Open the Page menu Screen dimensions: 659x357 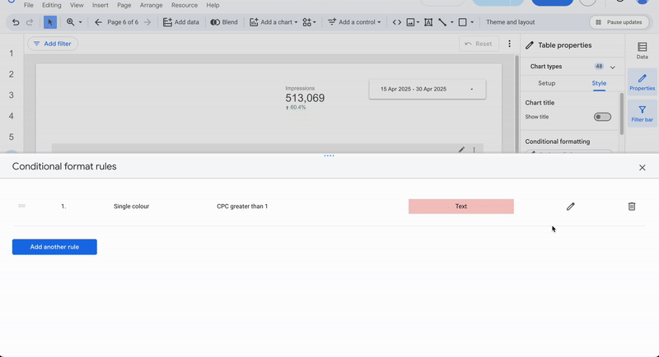[x=124, y=5]
